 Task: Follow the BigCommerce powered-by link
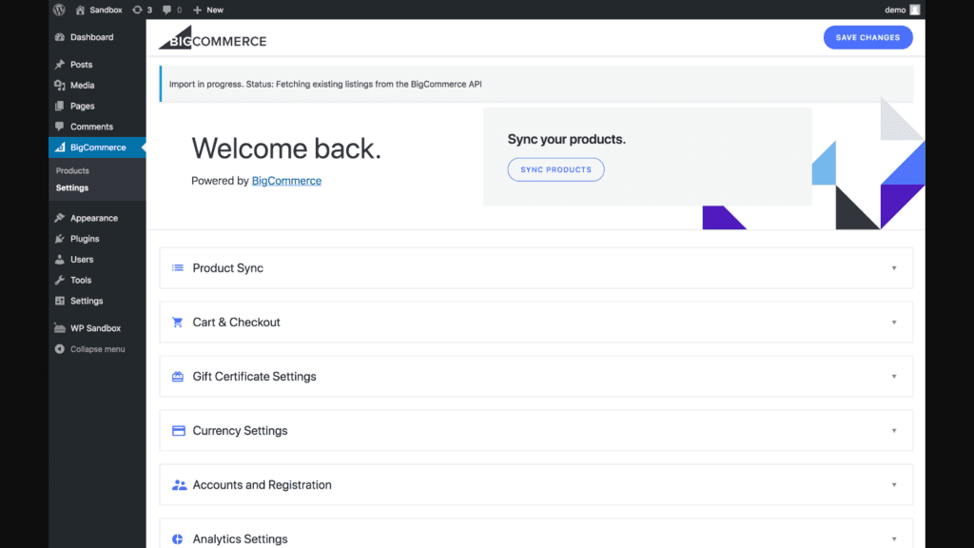coord(286,181)
